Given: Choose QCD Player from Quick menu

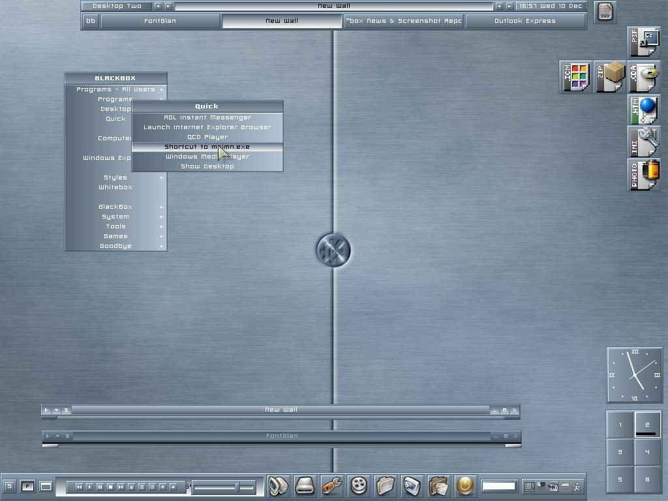Looking at the screenshot, I should tap(207, 137).
